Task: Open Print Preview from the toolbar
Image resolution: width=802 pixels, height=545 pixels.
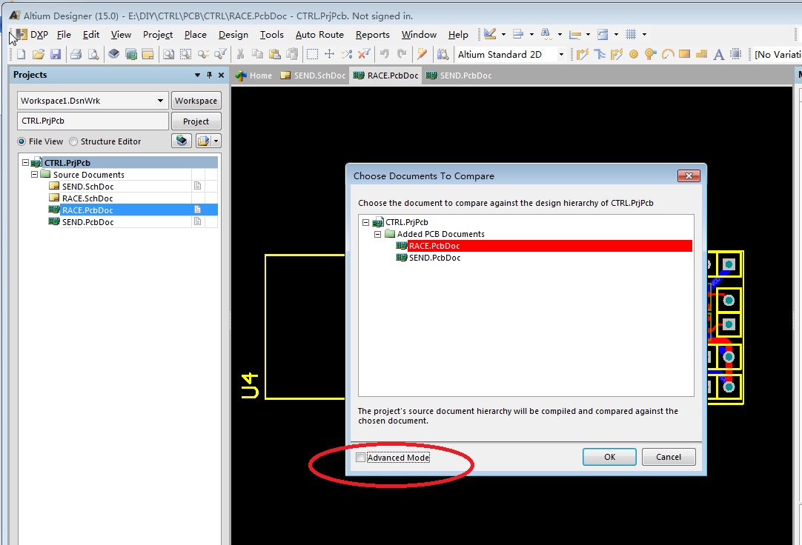Action: (93, 54)
